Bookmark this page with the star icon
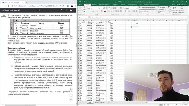 click(64, 6)
